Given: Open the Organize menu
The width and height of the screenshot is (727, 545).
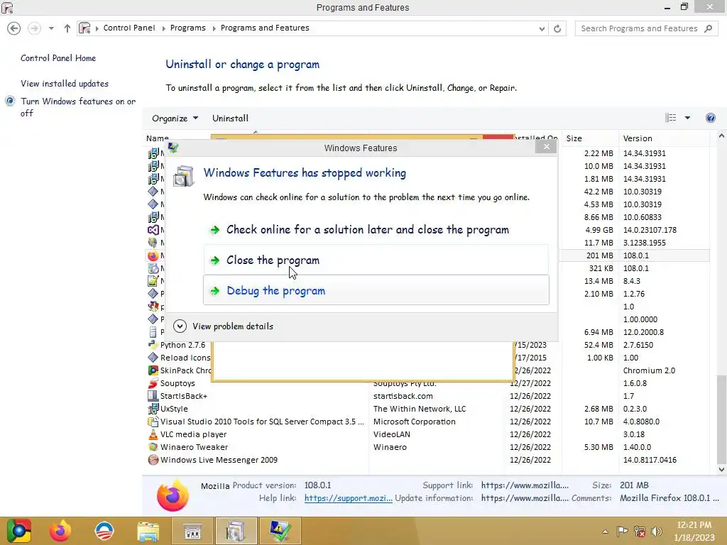Looking at the screenshot, I should click(175, 119).
